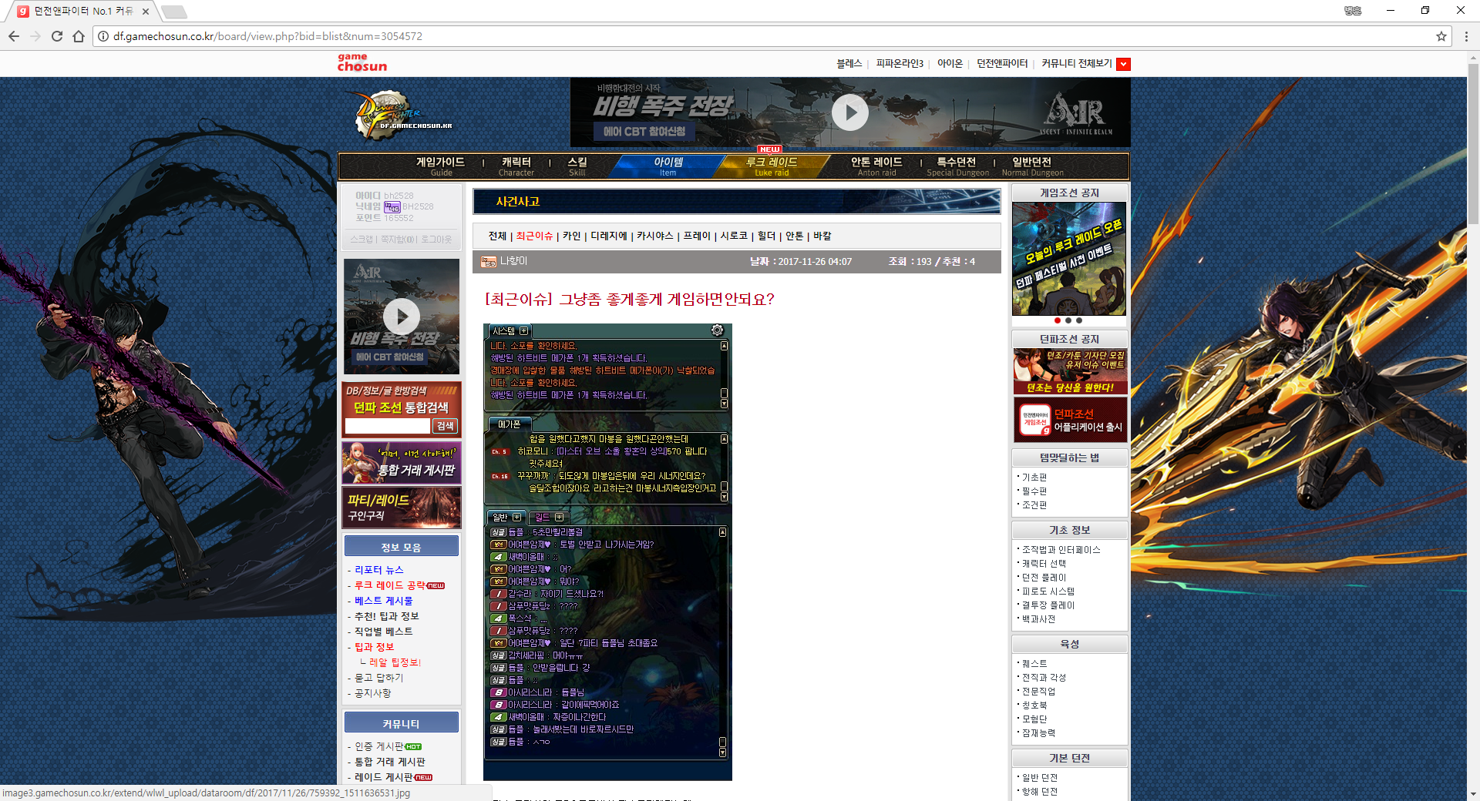The height and width of the screenshot is (801, 1480).
Task: Open the browser home page
Action: [x=79, y=36]
